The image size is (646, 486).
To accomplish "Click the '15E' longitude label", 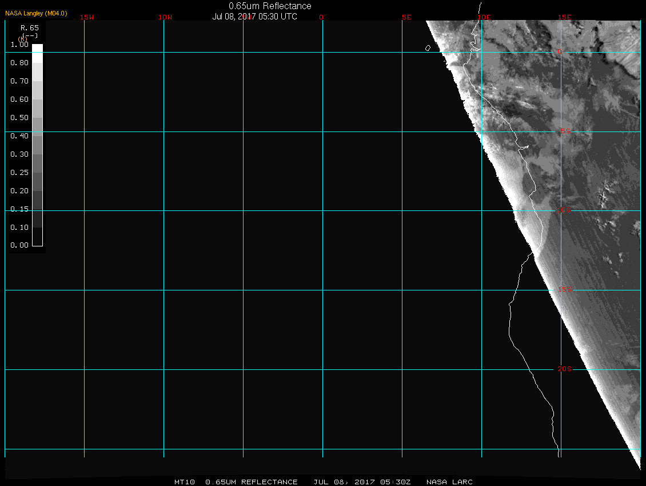I will pyautogui.click(x=564, y=17).
